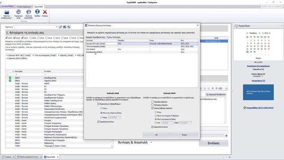Click the green check icon on Εκκαθαριστικό row

(x=10, y=78)
